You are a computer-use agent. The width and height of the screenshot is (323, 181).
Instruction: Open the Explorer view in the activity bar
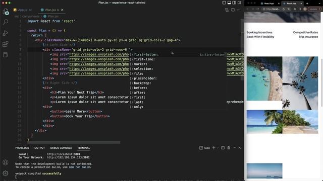[6, 12]
